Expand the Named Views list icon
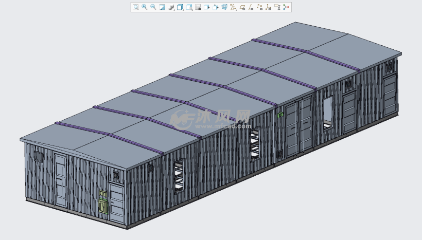This screenshot has width=422, height=240. pyautogui.click(x=189, y=7)
